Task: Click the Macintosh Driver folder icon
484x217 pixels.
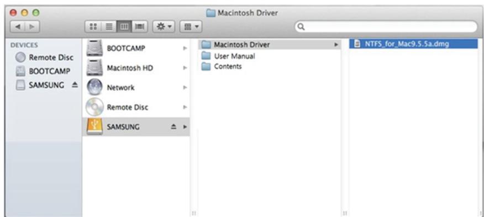Action: [x=206, y=45]
